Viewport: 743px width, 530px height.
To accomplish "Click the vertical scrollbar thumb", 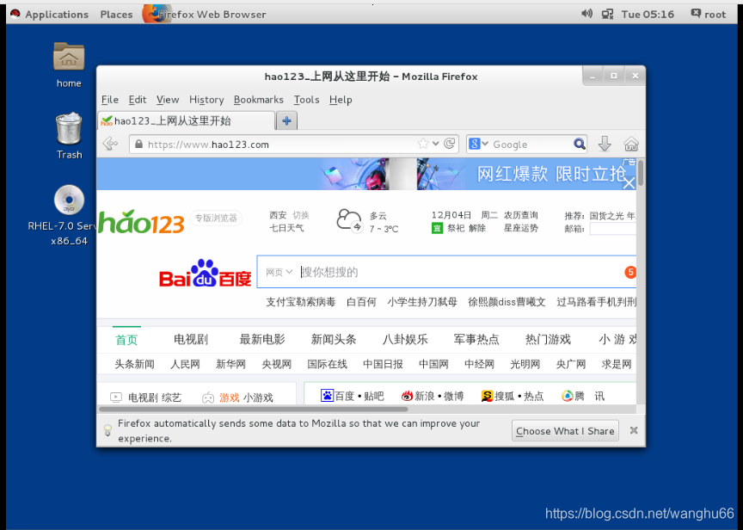I will pyautogui.click(x=641, y=173).
